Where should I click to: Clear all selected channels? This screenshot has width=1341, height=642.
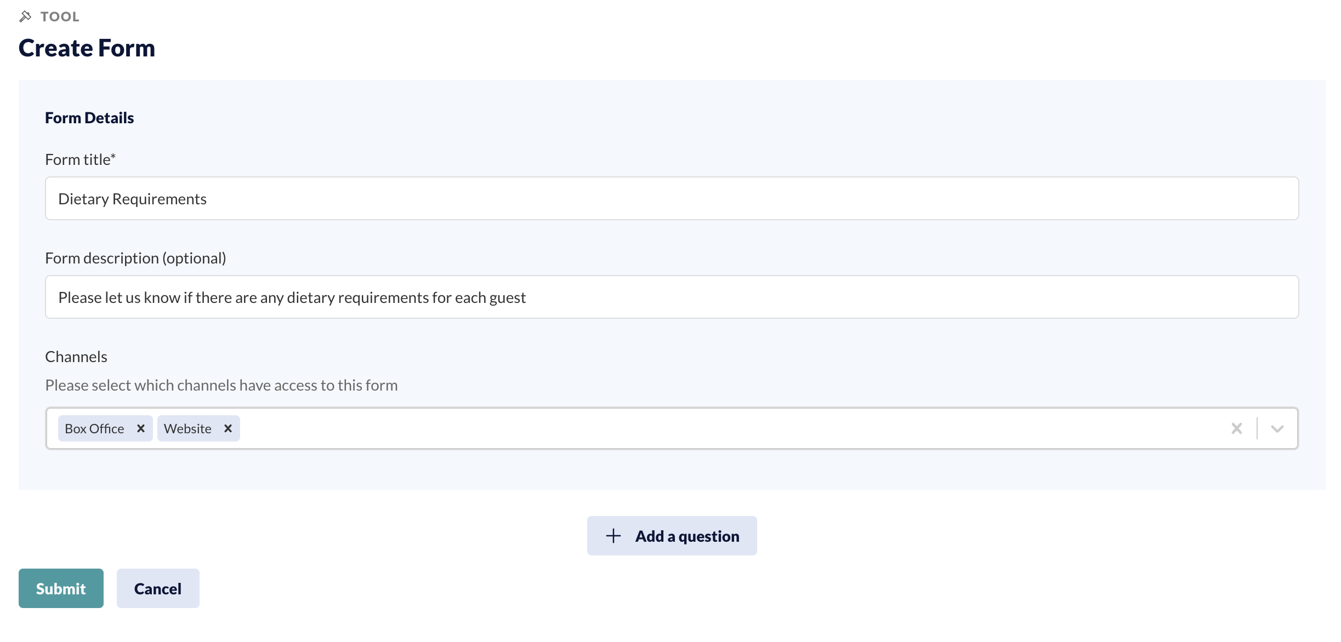[x=1236, y=428]
